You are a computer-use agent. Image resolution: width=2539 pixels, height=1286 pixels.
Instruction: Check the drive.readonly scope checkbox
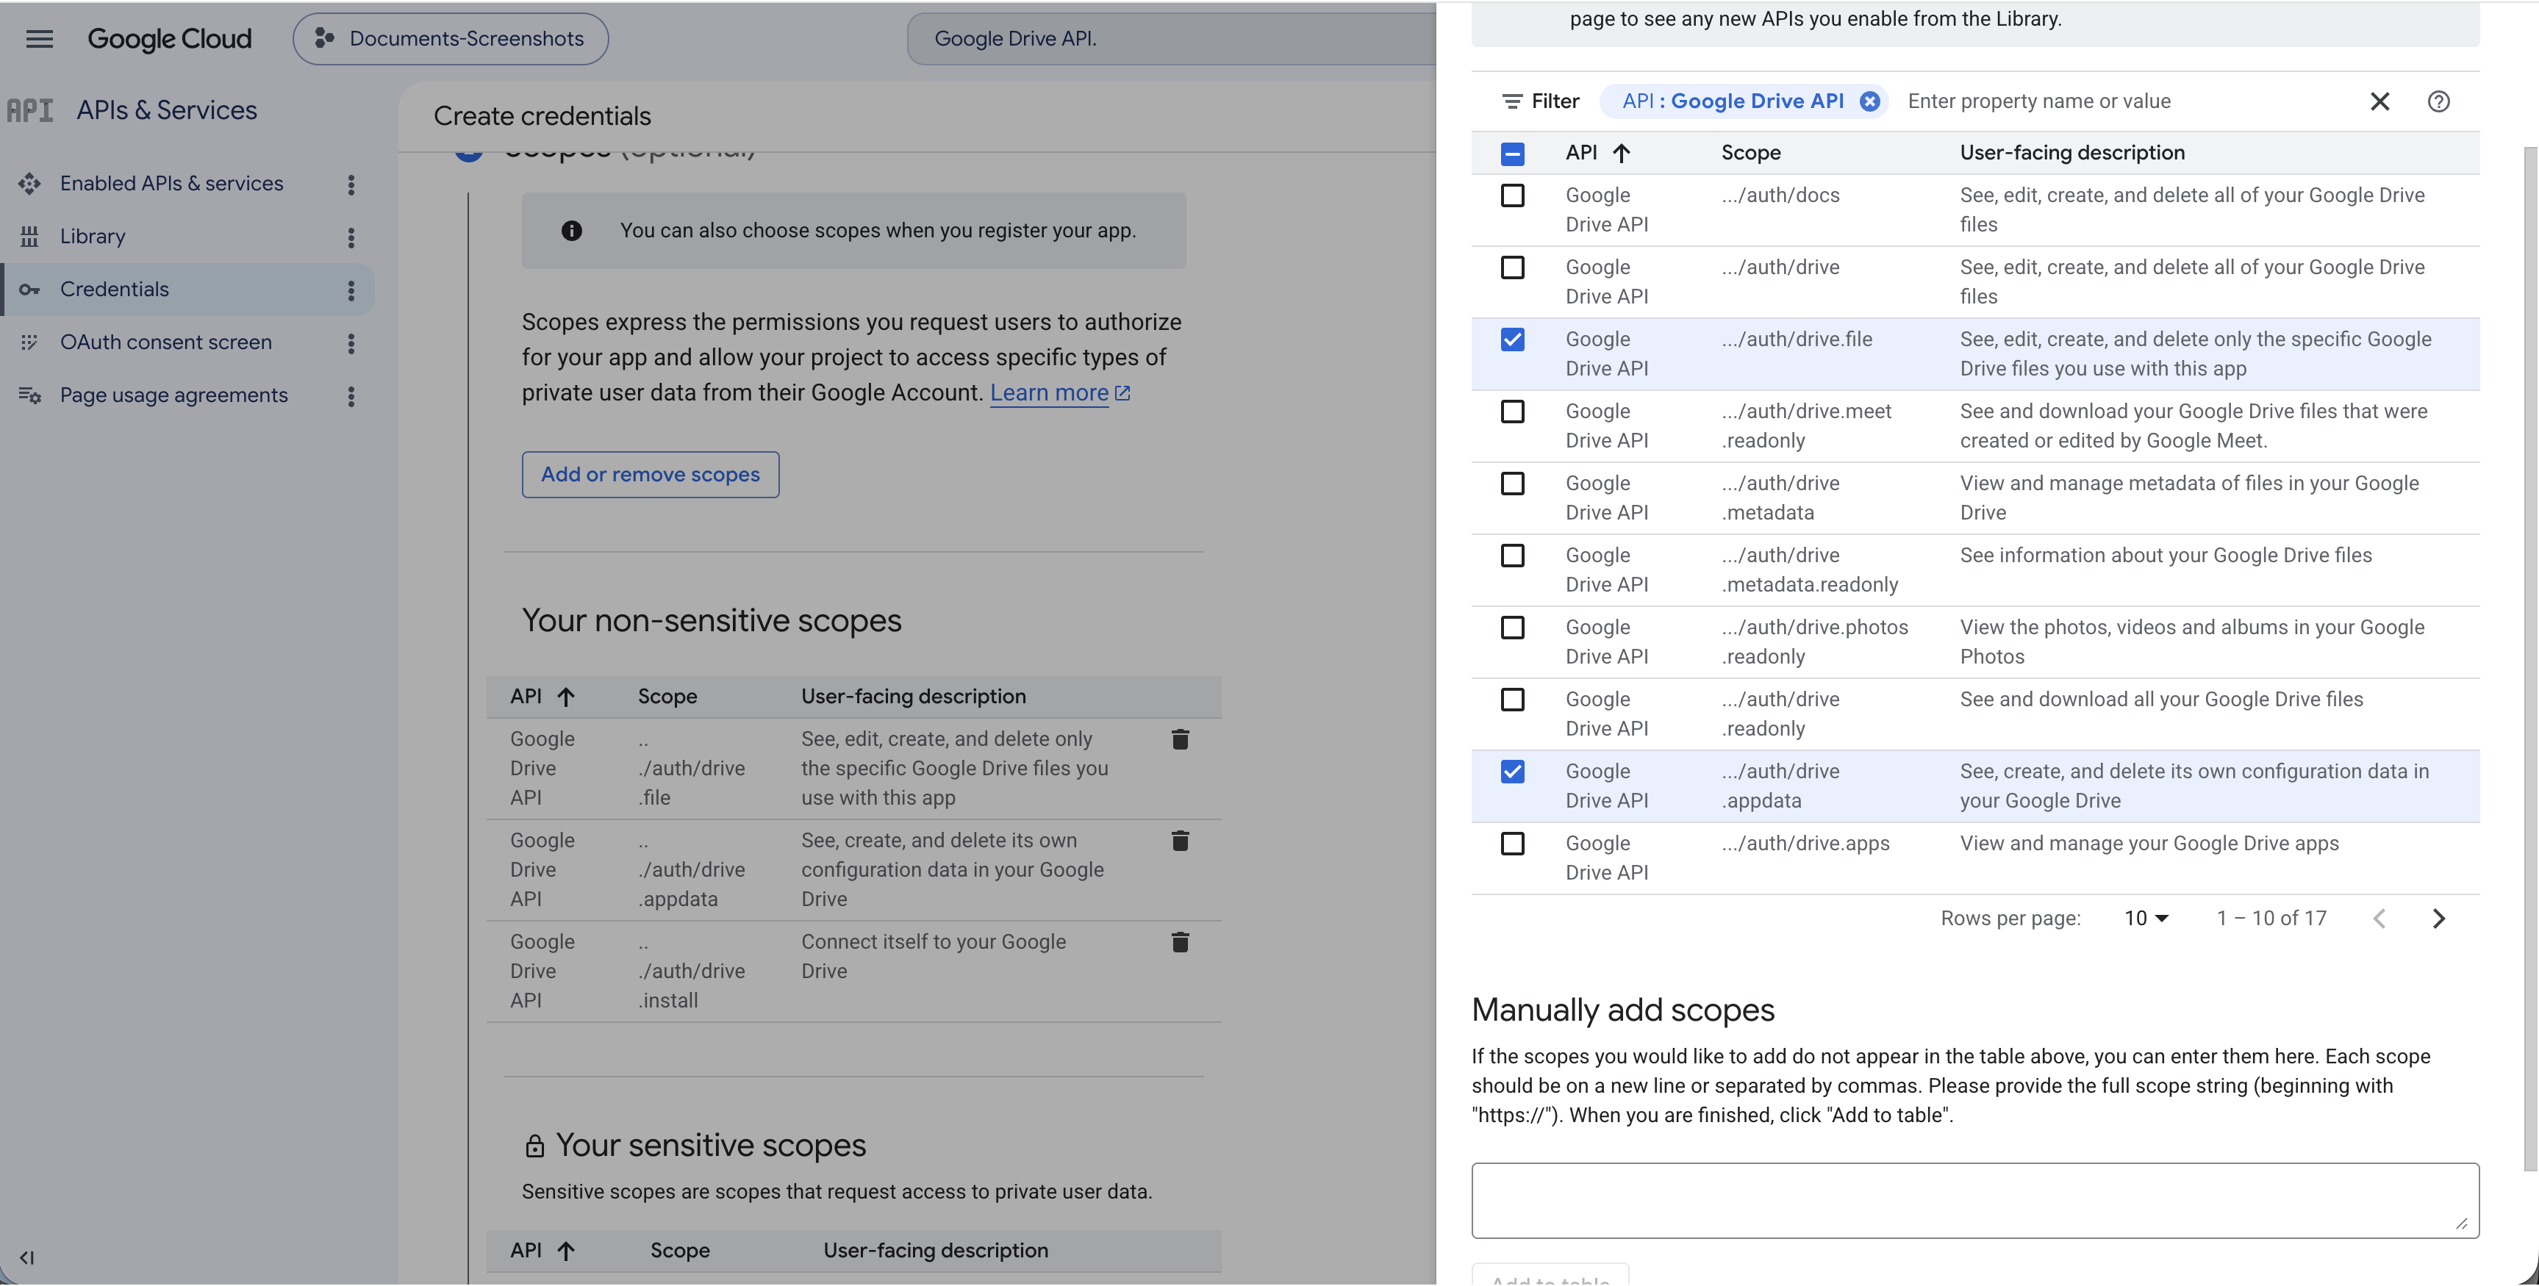(x=1512, y=699)
